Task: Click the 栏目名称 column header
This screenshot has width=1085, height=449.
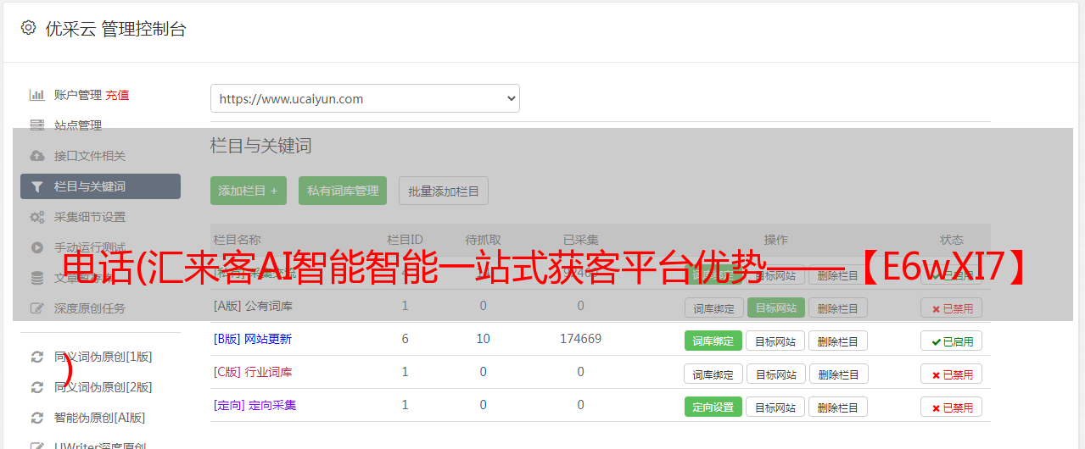Action: click(237, 240)
